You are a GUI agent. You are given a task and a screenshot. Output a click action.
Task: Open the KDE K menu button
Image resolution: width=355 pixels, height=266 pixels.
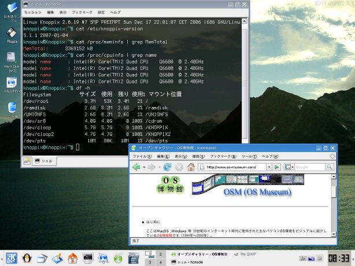click(12, 258)
